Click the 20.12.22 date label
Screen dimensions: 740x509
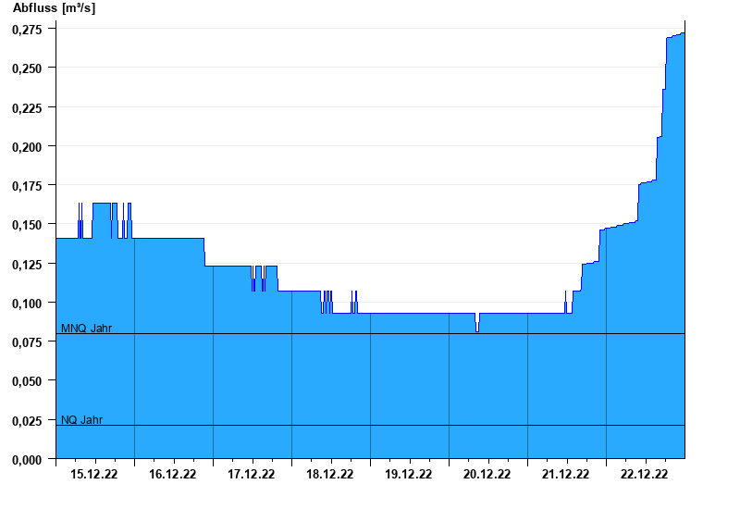(x=487, y=474)
